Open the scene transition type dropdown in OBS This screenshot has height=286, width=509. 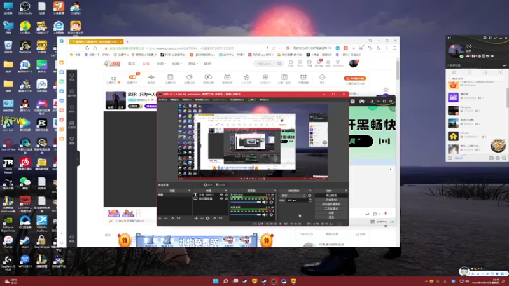click(293, 196)
